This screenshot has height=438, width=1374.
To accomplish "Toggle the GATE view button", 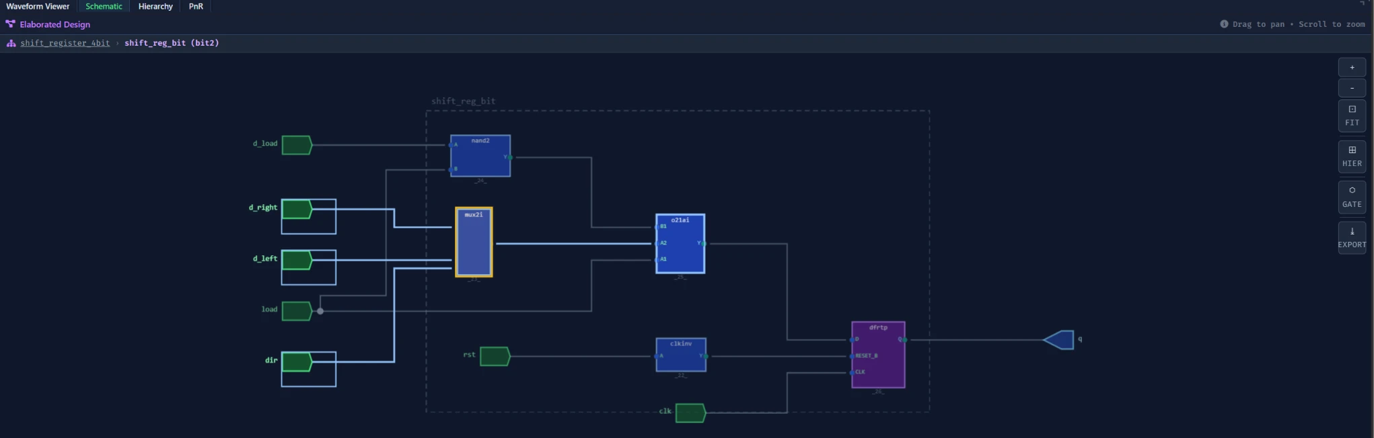I will pos(1352,197).
